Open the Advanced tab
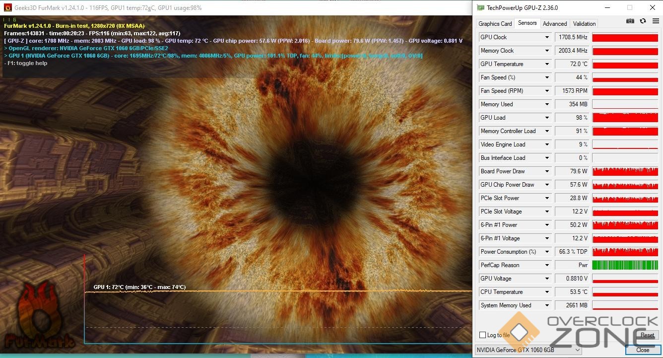The height and width of the screenshot is (358, 663). 554,23
